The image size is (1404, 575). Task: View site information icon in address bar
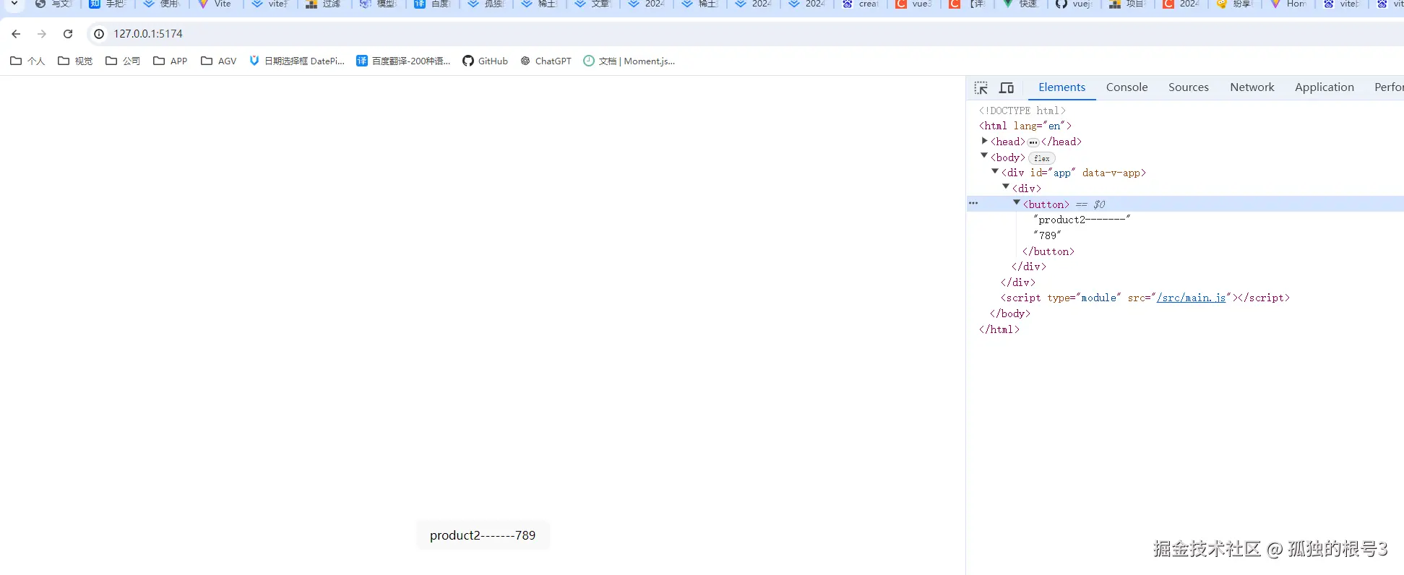[x=99, y=34]
